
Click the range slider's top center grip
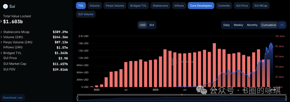(x=182, y=95)
